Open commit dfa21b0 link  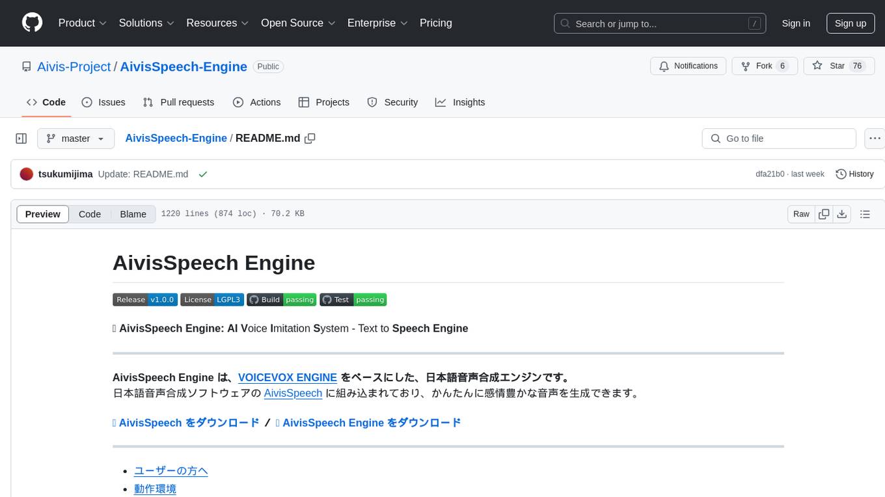pos(770,174)
